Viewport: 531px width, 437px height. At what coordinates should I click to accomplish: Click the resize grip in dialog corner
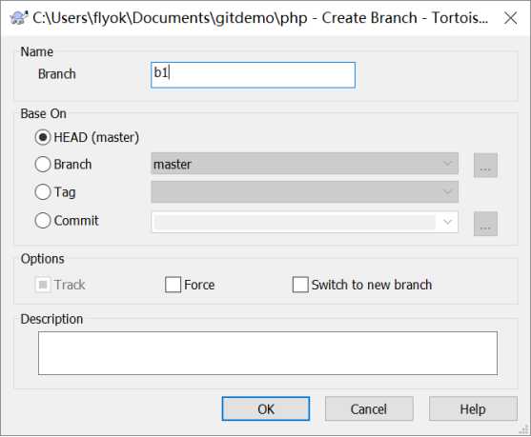[x=524, y=429]
